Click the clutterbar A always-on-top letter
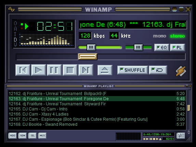Screen dimensions: 196x147 (x=15, y=29)
